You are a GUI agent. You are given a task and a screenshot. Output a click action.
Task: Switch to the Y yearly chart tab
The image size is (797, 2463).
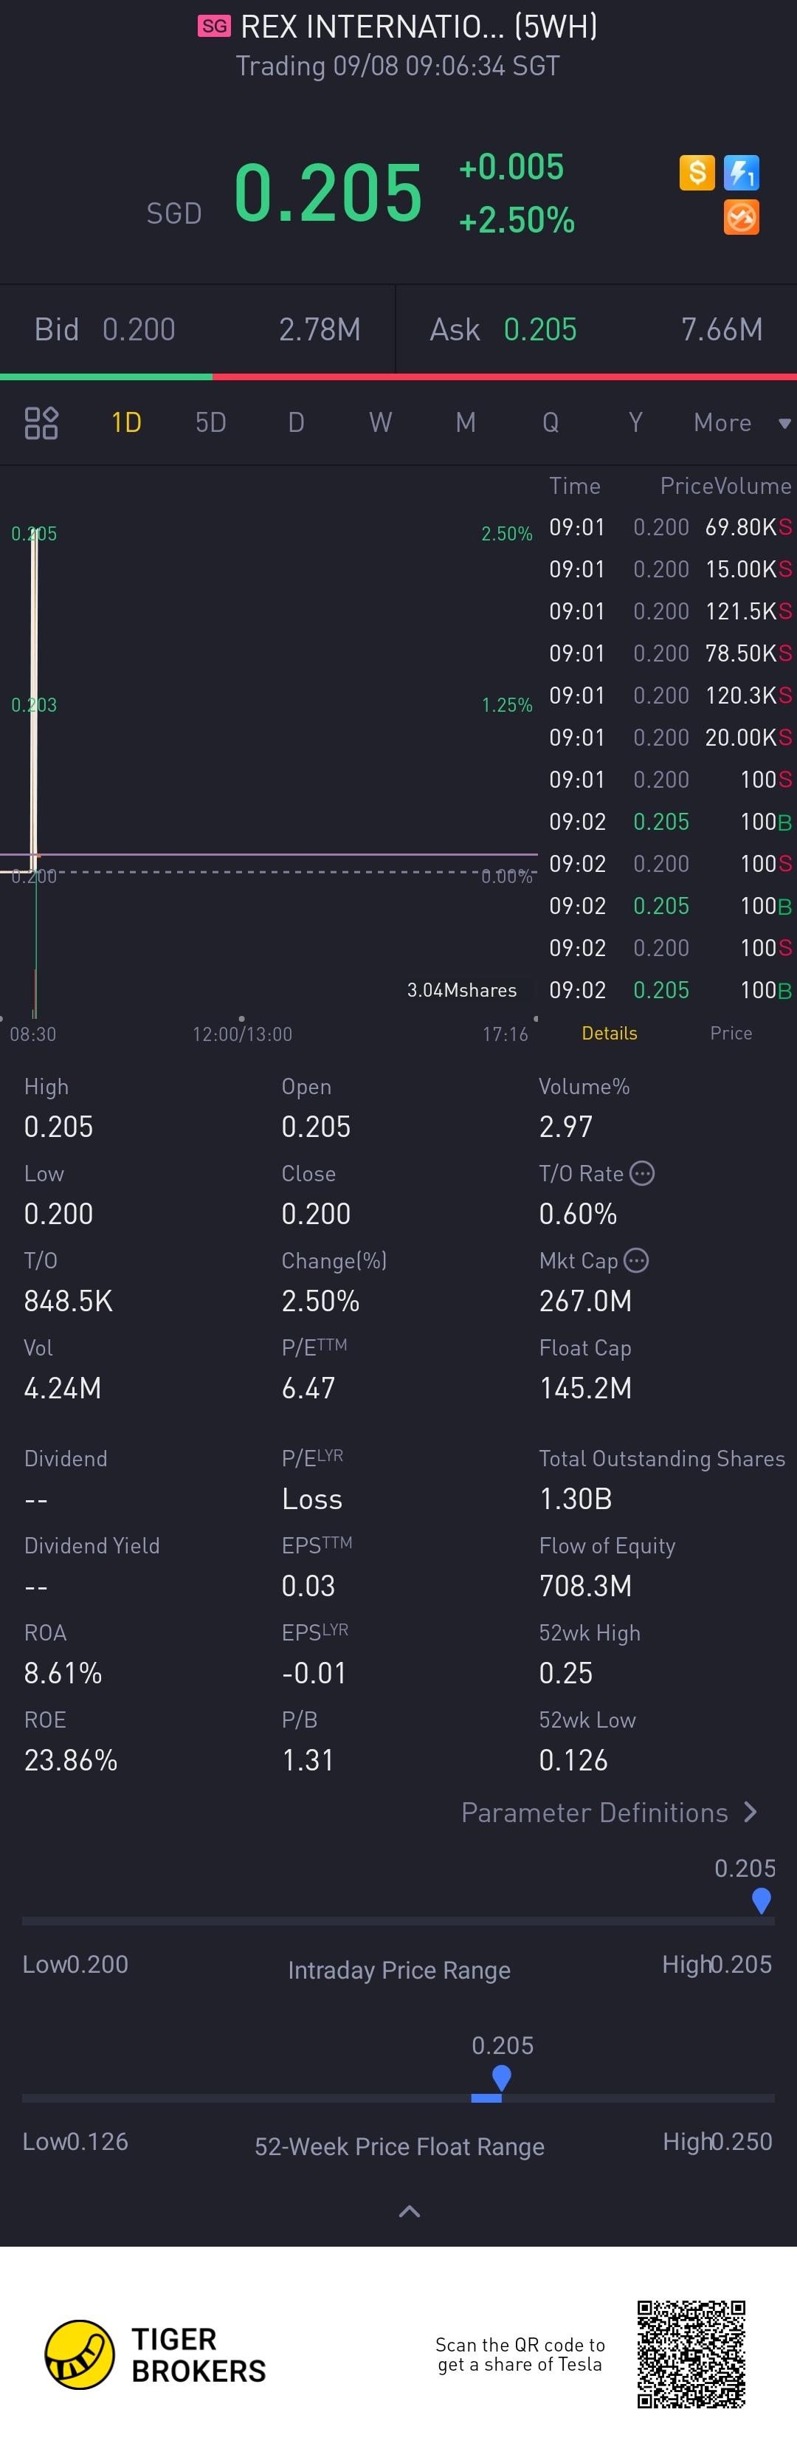(635, 422)
